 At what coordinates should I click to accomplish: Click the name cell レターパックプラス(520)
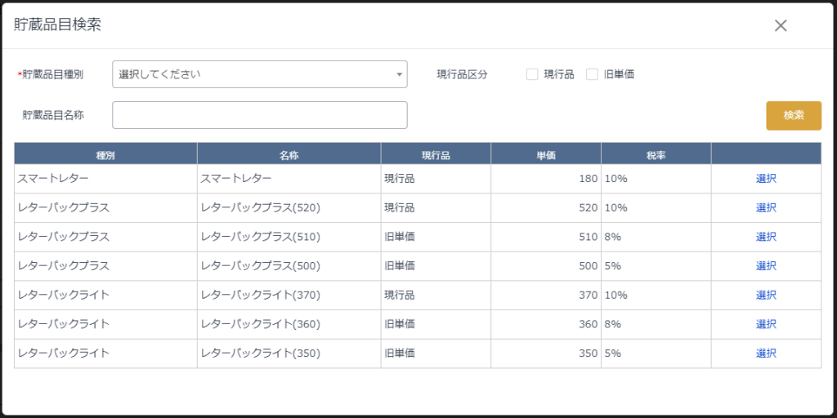coord(289,208)
